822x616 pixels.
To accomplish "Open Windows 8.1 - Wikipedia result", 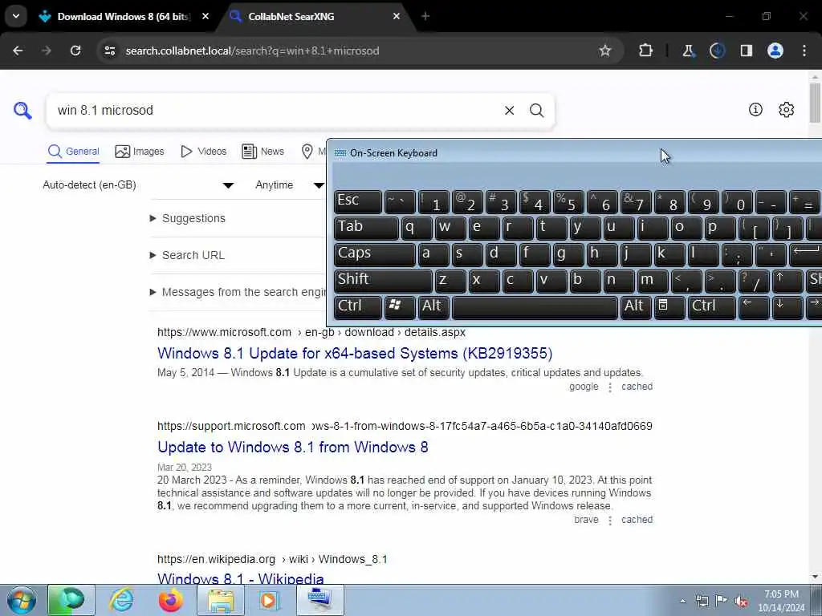I will coord(241,578).
